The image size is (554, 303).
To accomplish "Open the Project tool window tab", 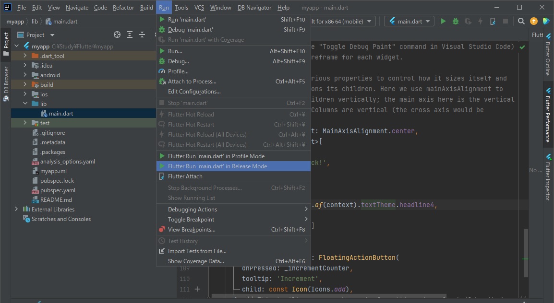I will click(6, 44).
